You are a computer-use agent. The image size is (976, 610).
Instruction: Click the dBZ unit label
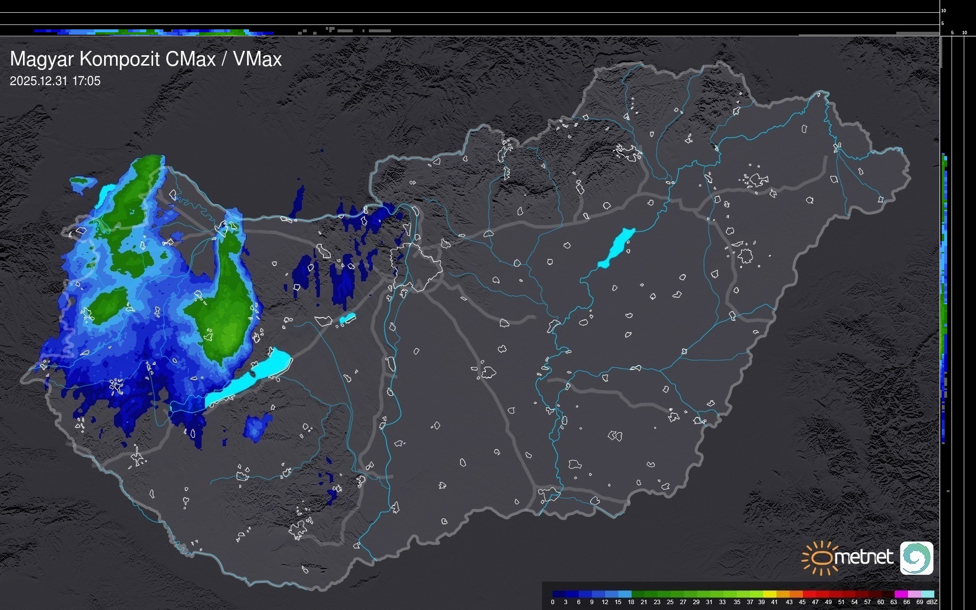pyautogui.click(x=931, y=602)
